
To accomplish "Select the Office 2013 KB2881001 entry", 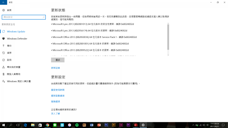I will click(x=90, y=44).
